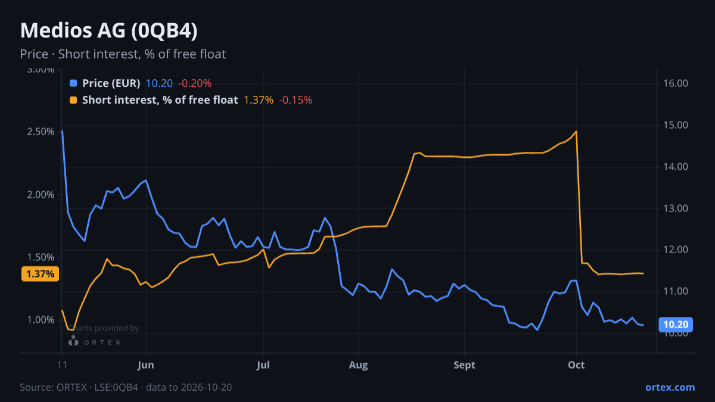Image resolution: width=715 pixels, height=402 pixels.
Task: Click the Aug label on the time axis
Action: pos(358,365)
